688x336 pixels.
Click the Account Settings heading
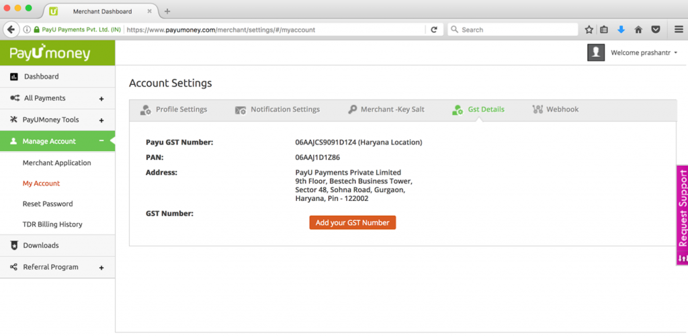coord(171,83)
